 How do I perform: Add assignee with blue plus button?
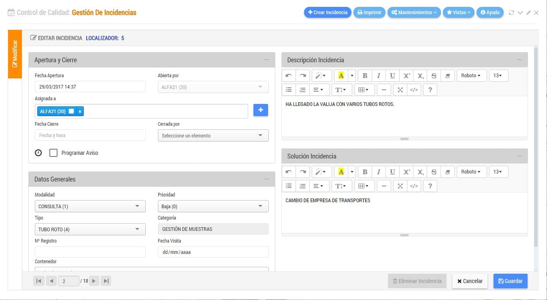click(x=261, y=110)
